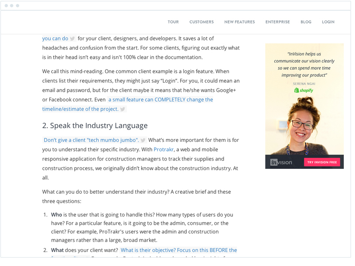Open the CUSTOMERS navigation item
This screenshot has height=266, width=355.
201,22
